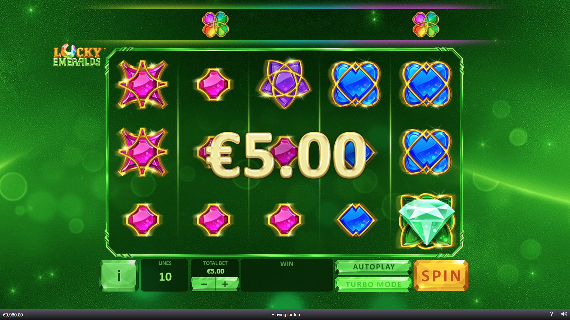Click the right rainbow clover icon
570x320 pixels.
[x=426, y=24]
